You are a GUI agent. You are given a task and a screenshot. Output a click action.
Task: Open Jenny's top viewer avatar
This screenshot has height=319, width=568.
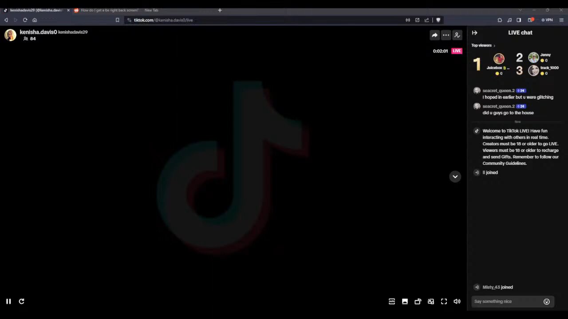(533, 57)
